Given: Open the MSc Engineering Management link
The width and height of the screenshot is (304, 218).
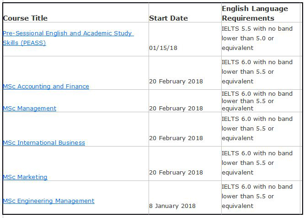Looking at the screenshot, I should 48,201.
